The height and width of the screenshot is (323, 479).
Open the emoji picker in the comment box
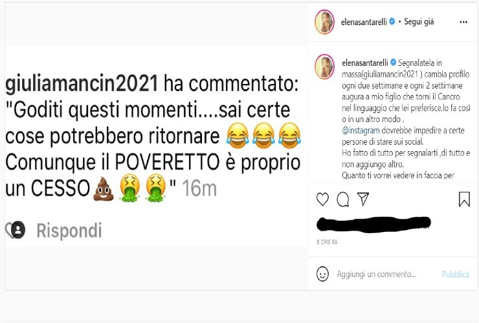click(x=322, y=274)
